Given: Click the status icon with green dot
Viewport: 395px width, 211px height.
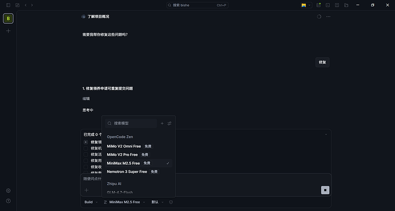Looking at the screenshot, I should coord(318,5).
